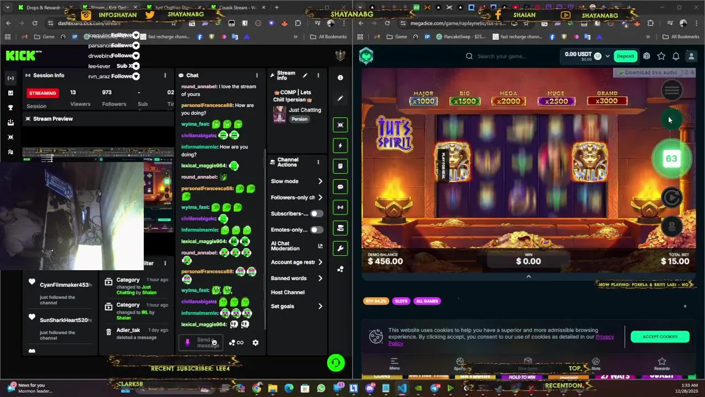
Task: Click the Megadice logo
Action: tap(366, 56)
